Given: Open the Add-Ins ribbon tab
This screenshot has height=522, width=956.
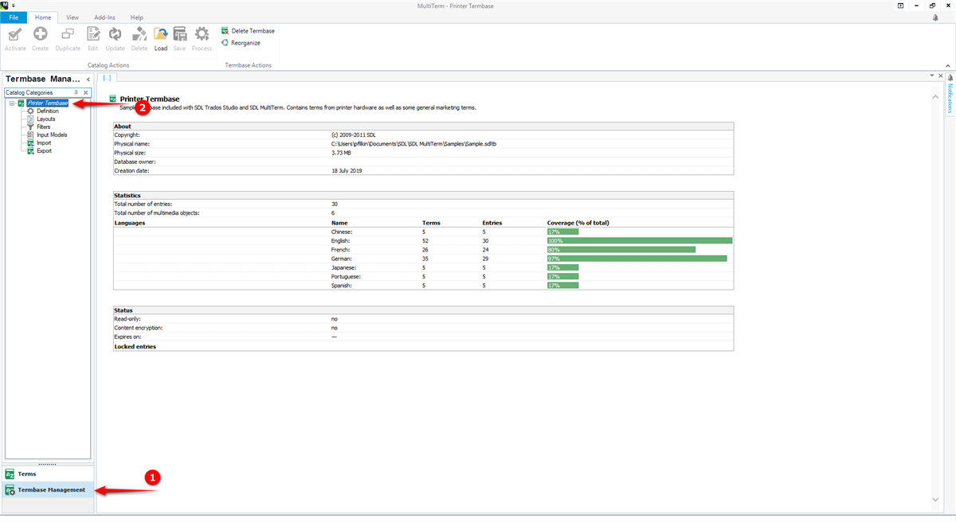Looking at the screenshot, I should (x=104, y=17).
